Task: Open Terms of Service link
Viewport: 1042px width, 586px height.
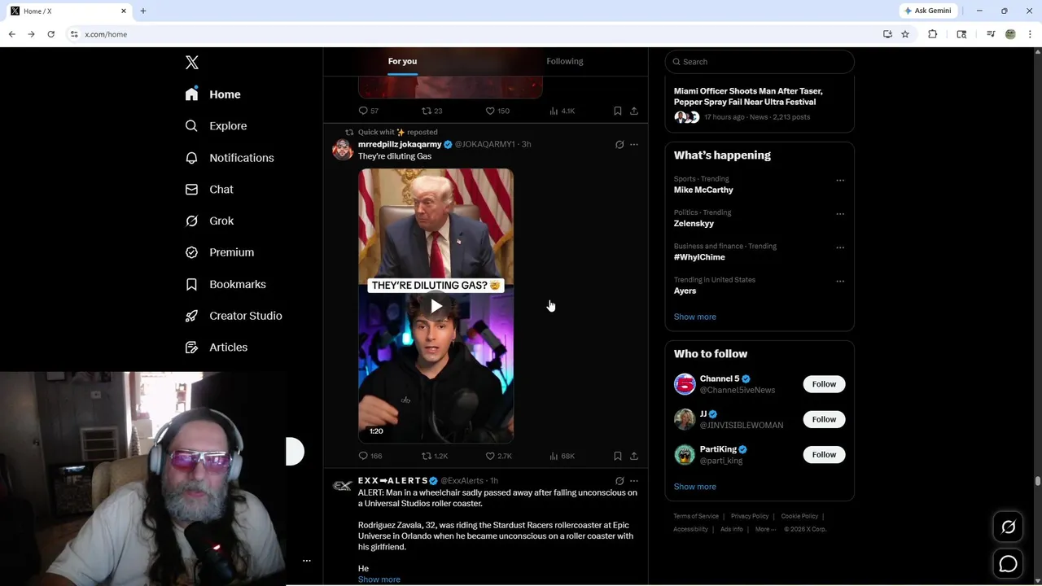Action: click(696, 516)
